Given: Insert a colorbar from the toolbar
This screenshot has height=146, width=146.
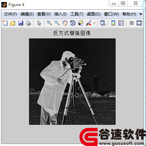Looking at the screenshot, I should (x=113, y=23).
